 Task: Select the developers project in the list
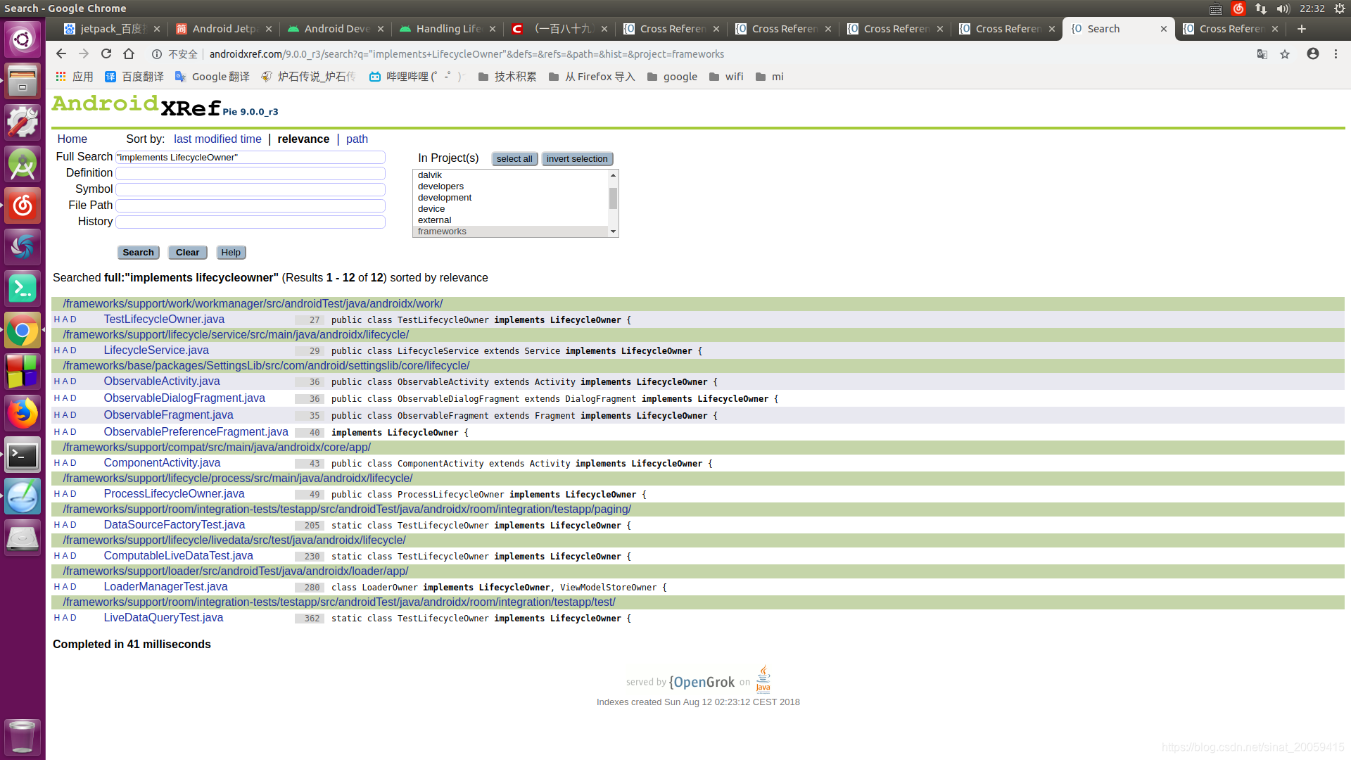[440, 186]
